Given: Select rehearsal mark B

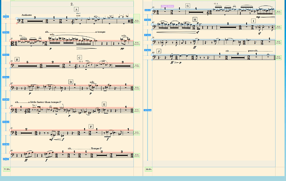Looking at the screenshot, I should click(x=17, y=60).
